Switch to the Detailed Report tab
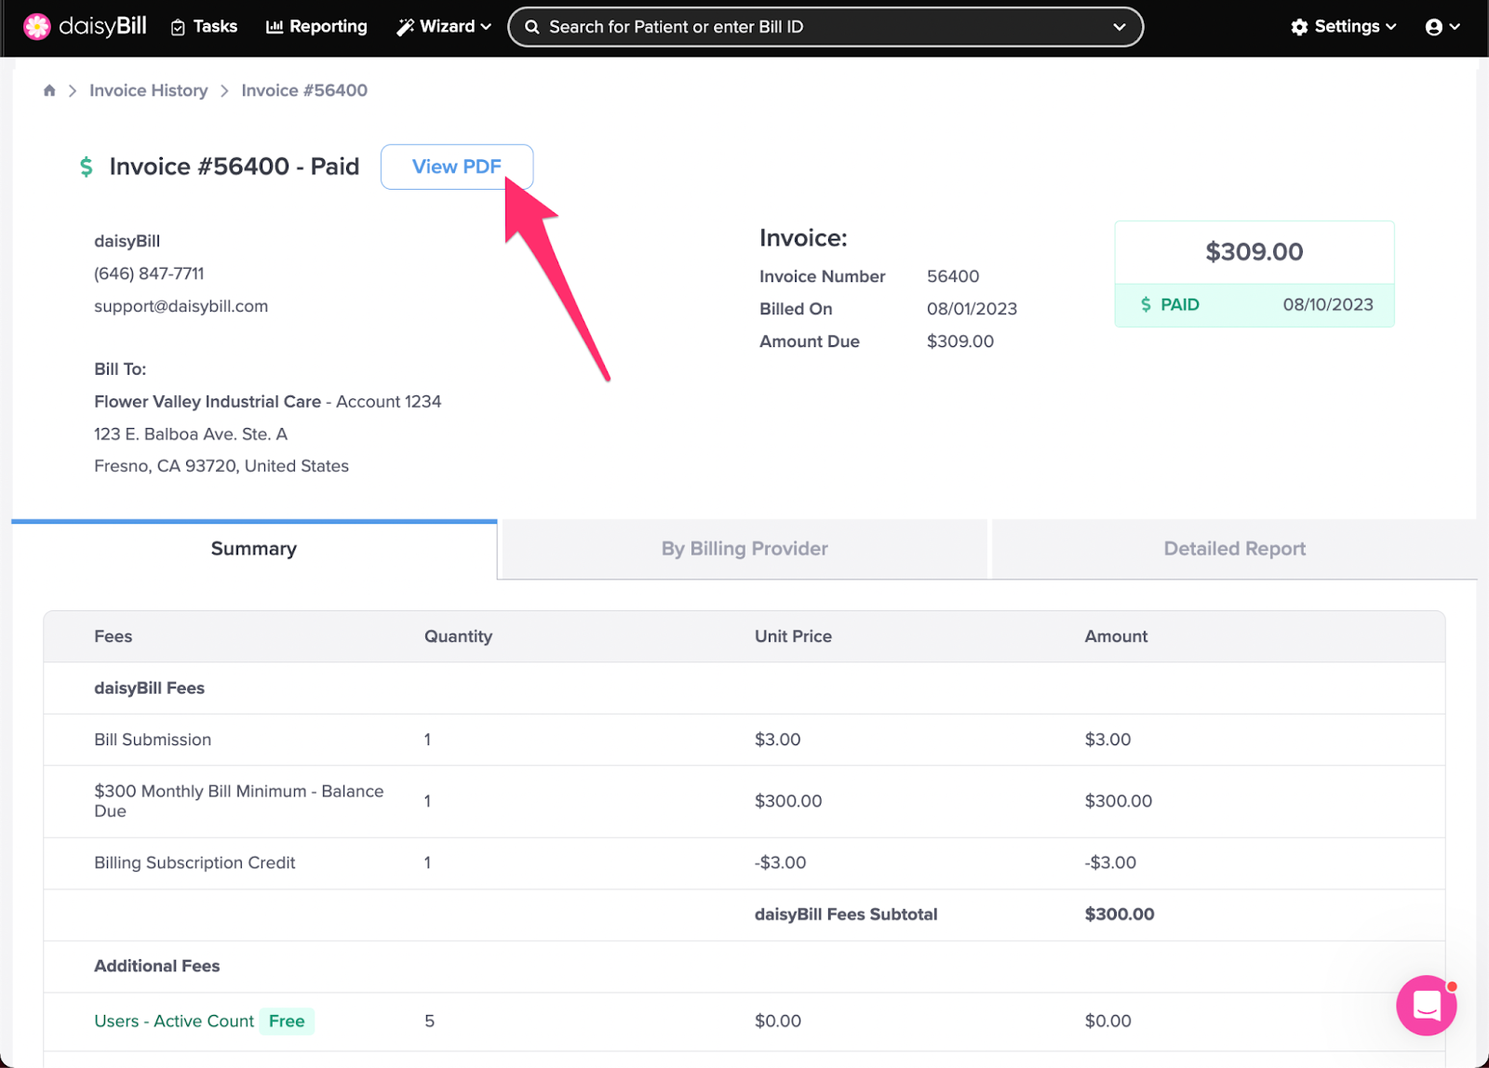 pyautogui.click(x=1234, y=549)
